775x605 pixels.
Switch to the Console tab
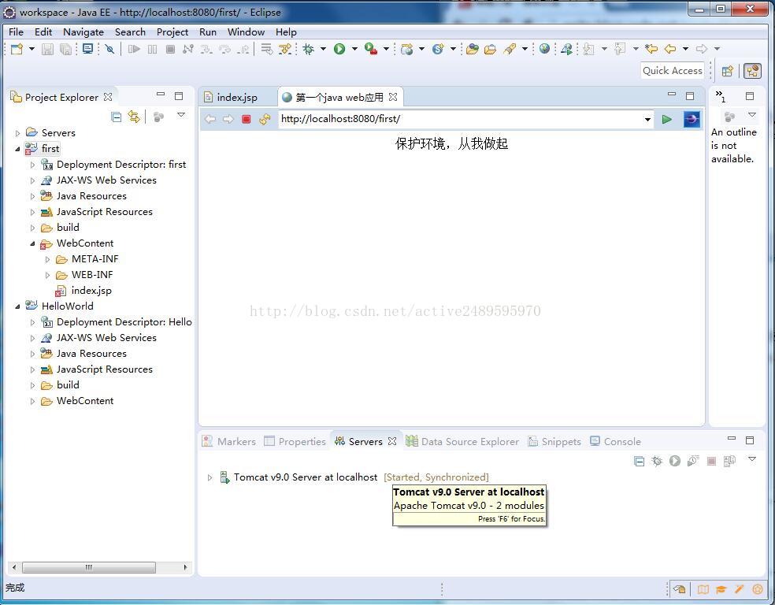(615, 441)
